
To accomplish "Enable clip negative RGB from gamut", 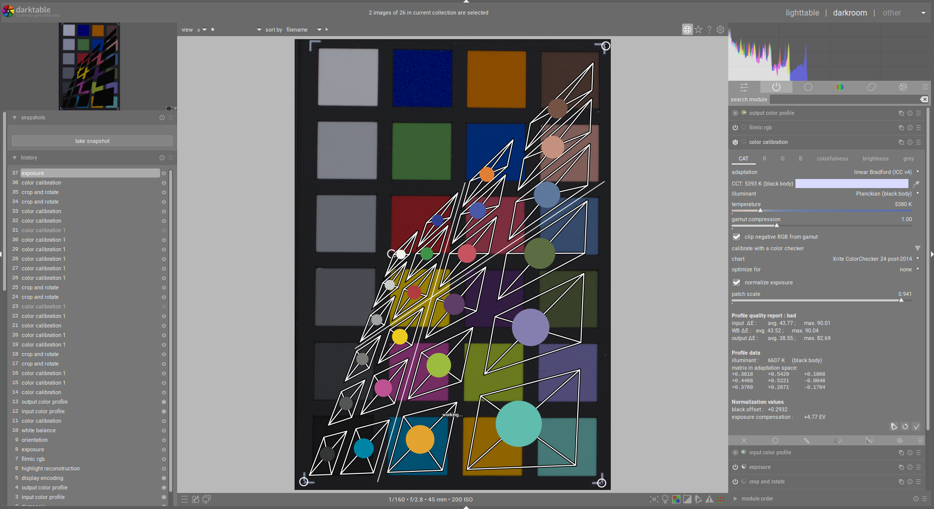I will (x=736, y=236).
